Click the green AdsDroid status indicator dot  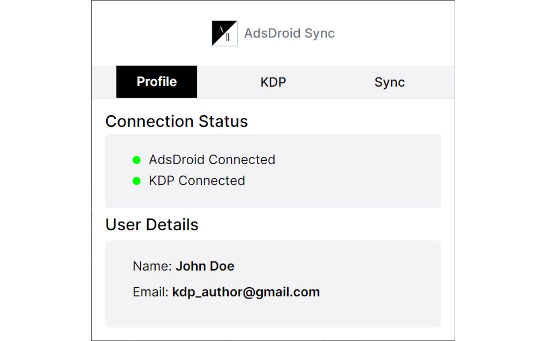pos(136,160)
